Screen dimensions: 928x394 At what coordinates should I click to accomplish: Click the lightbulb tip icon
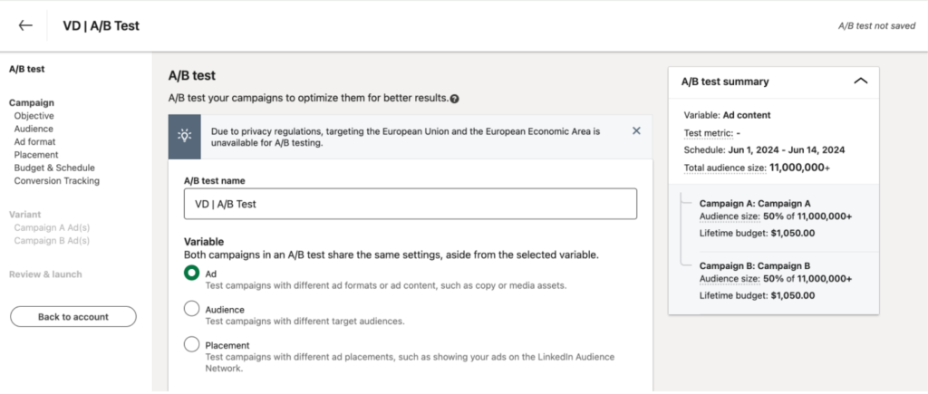pyautogui.click(x=185, y=137)
